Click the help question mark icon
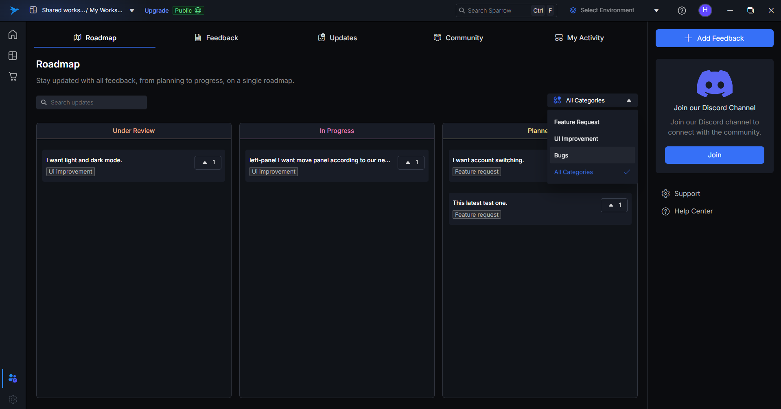Screen dimensions: 781x409 coord(682,11)
